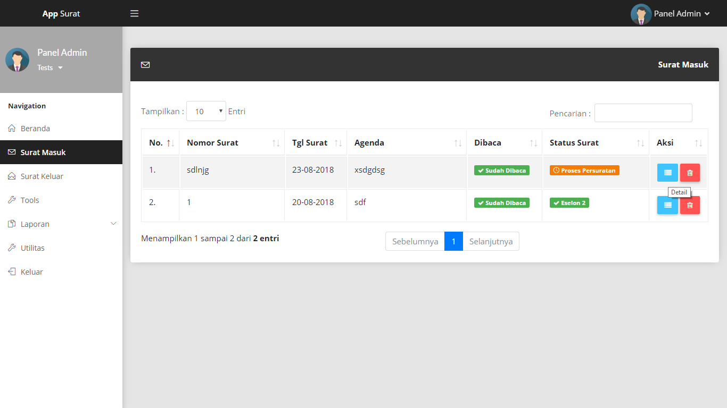Open Detail for the second row letter
Screen dimensions: 727x408
coord(667,205)
